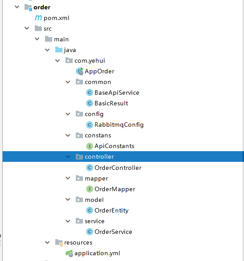Click the BaseApiService class icon
The width and height of the screenshot is (244, 261).
[90, 92]
